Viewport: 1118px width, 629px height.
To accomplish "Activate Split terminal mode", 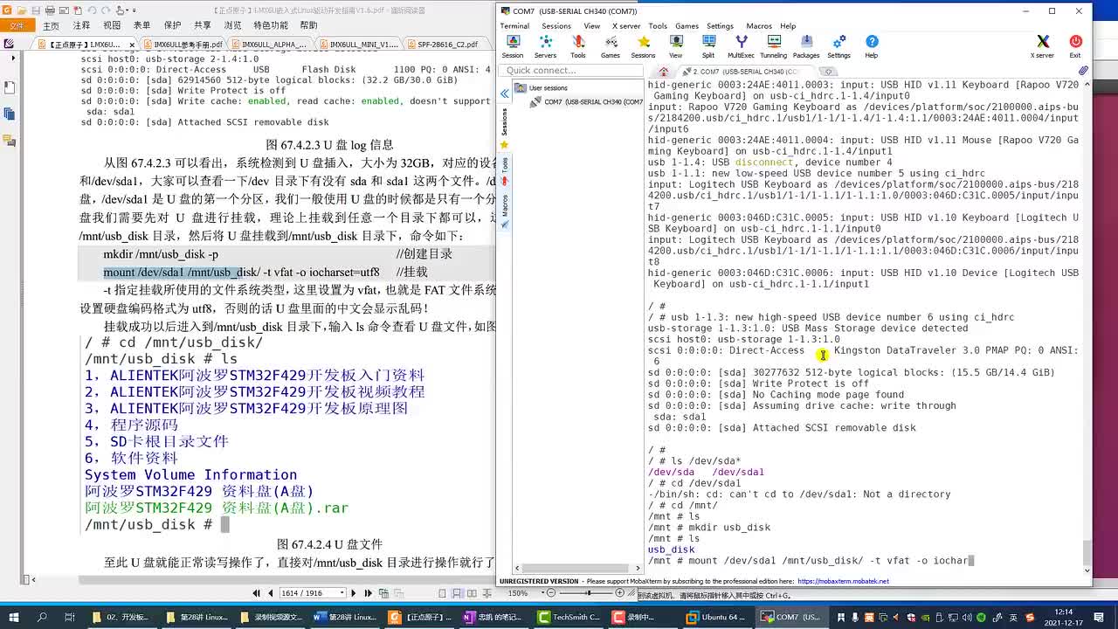I will 708,46.
